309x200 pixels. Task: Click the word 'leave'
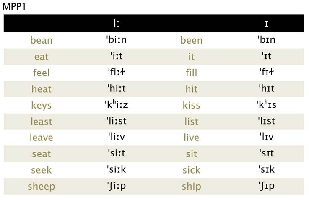tap(42, 138)
